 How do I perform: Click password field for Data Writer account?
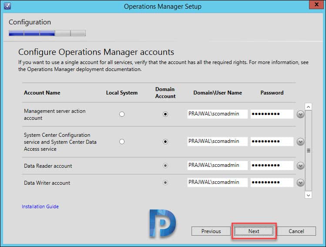pyautogui.click(x=272, y=183)
